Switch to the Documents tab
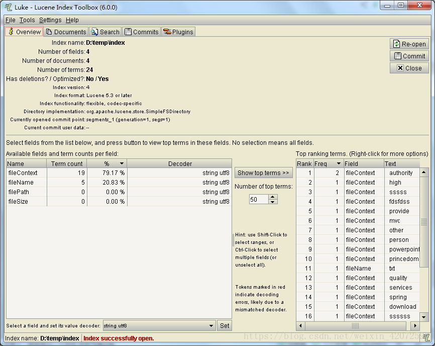 (x=66, y=32)
